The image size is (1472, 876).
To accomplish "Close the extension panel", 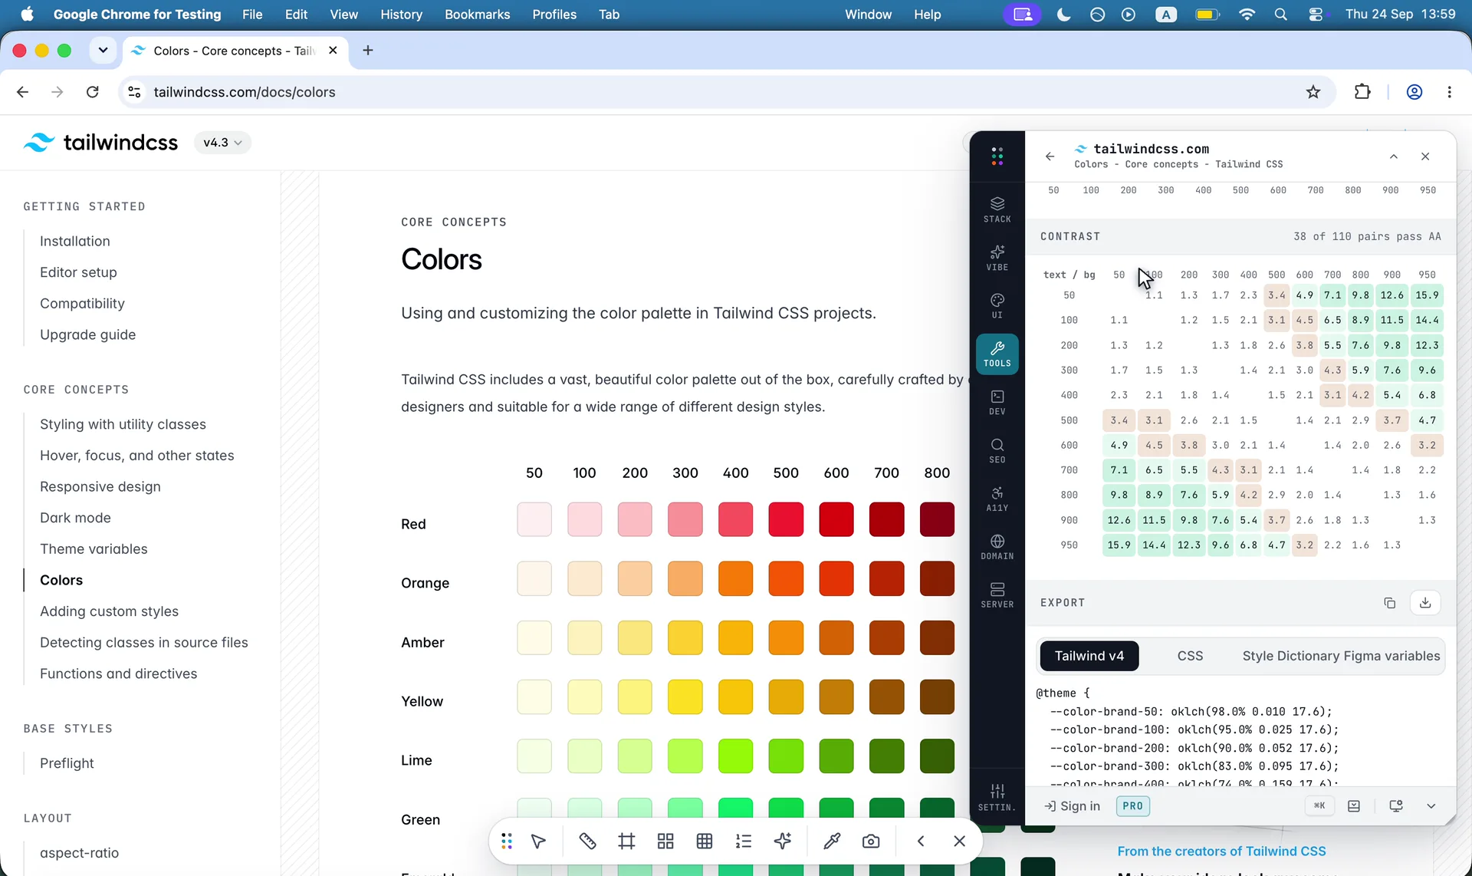I will click(1425, 156).
